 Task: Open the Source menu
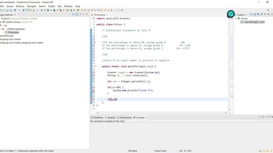pos(10,6)
